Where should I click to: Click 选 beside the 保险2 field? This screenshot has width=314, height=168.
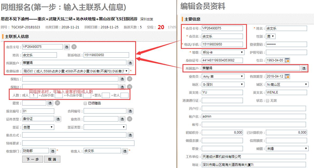pos(122,87)
